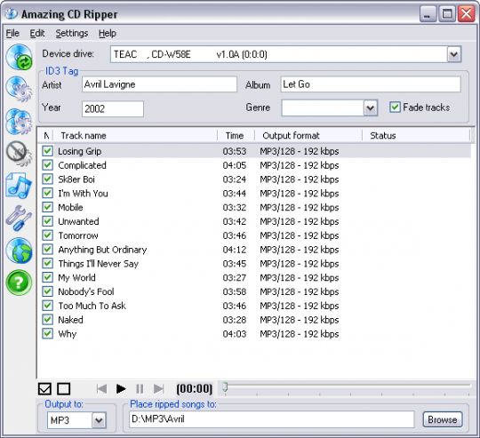Uncheck the Things I'll Never Say checkbox
Image resolution: width=480 pixels, height=438 pixels.
click(x=47, y=263)
